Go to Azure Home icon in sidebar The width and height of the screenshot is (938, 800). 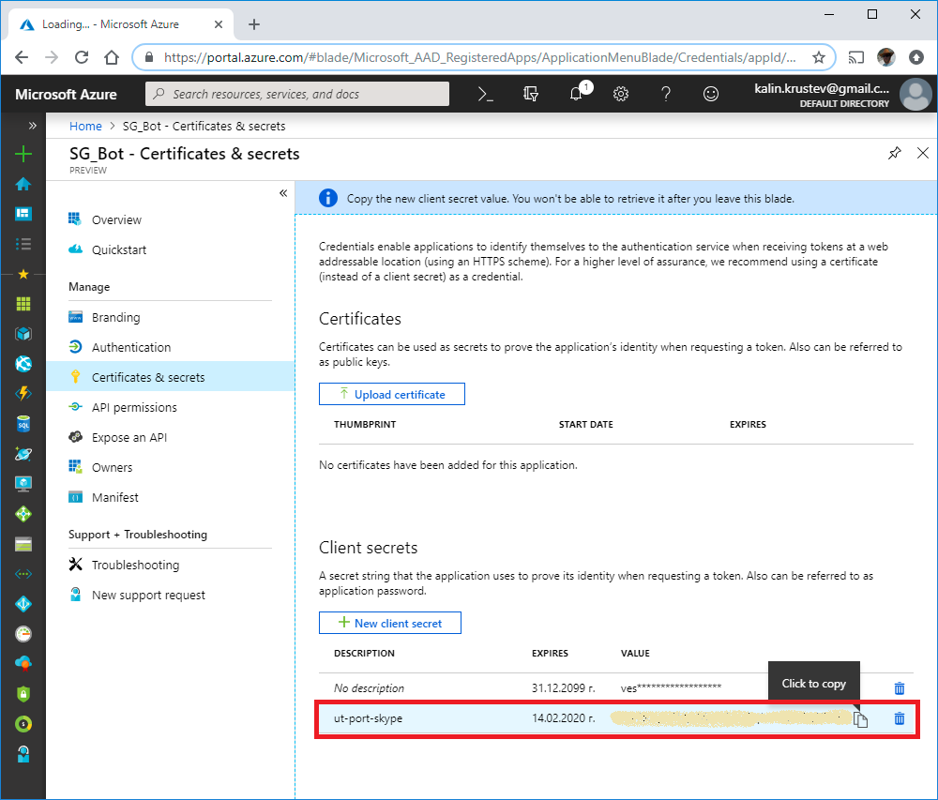tap(23, 184)
